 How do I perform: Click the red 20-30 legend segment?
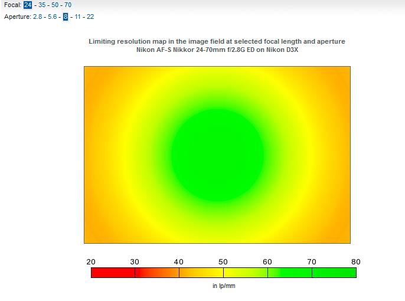pyautogui.click(x=113, y=273)
